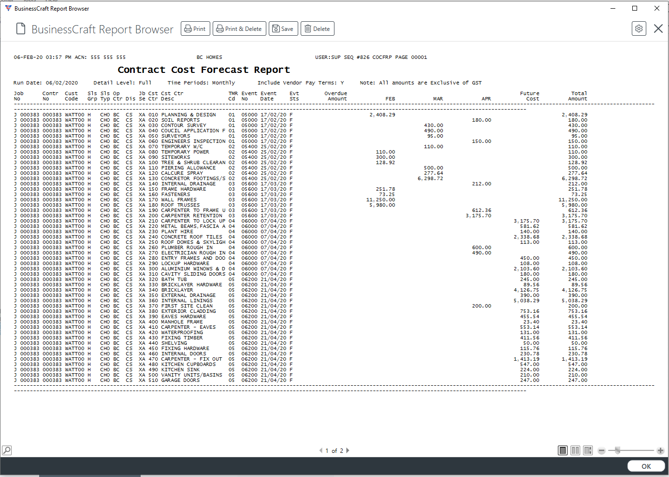Select the 'SOIL REPORTS' cost line
Screen dimensions: 669x477
301,120
